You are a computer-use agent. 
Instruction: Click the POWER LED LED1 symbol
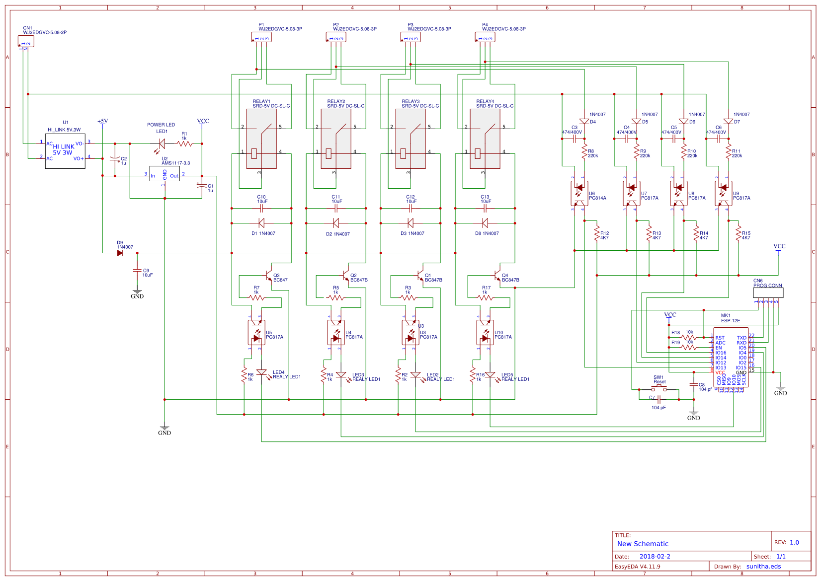click(162, 144)
